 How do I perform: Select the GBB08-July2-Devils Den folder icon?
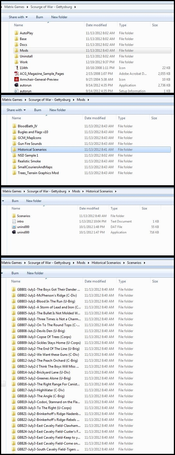click(x=14, y=331)
